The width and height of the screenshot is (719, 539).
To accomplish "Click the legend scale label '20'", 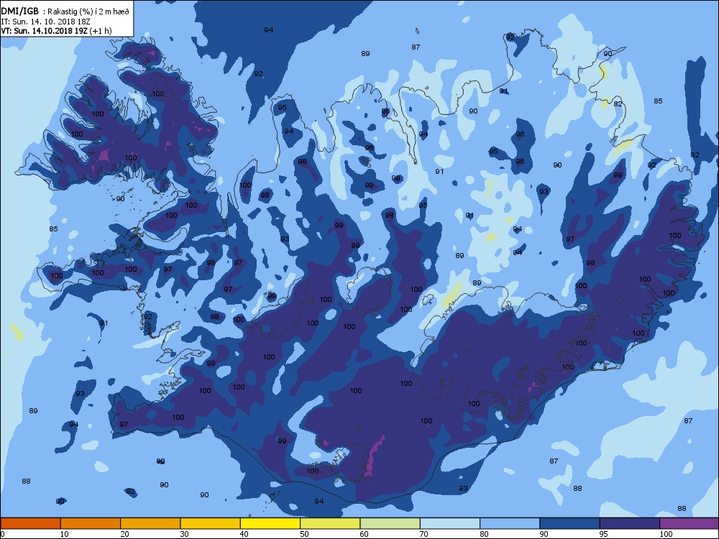I will (124, 534).
